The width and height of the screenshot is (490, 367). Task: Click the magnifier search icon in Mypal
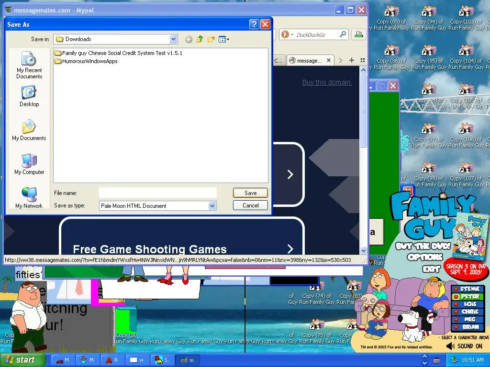(x=343, y=34)
